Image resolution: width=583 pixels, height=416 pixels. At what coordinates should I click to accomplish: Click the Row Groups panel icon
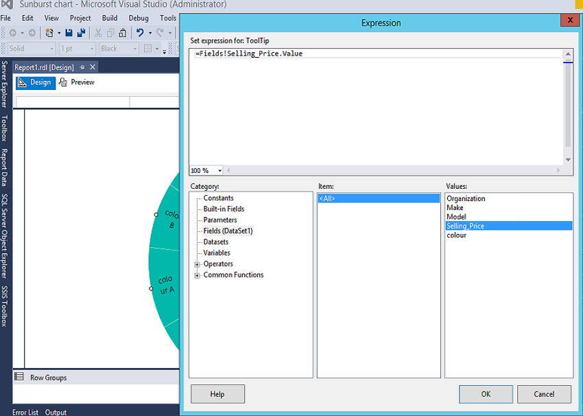tap(19, 377)
